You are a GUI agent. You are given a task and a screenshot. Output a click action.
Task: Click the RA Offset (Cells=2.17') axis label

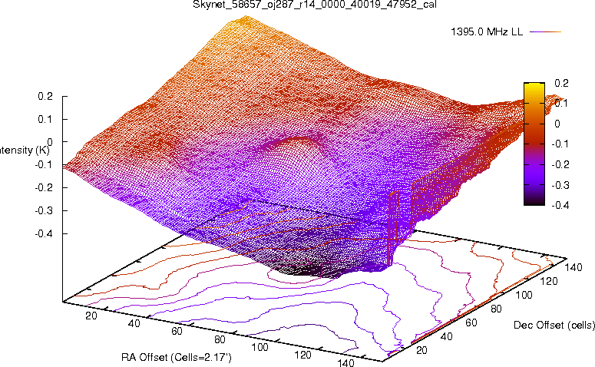(x=177, y=357)
